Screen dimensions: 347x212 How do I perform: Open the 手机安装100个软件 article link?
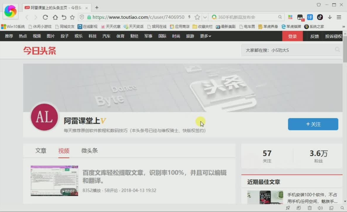coord(312,198)
